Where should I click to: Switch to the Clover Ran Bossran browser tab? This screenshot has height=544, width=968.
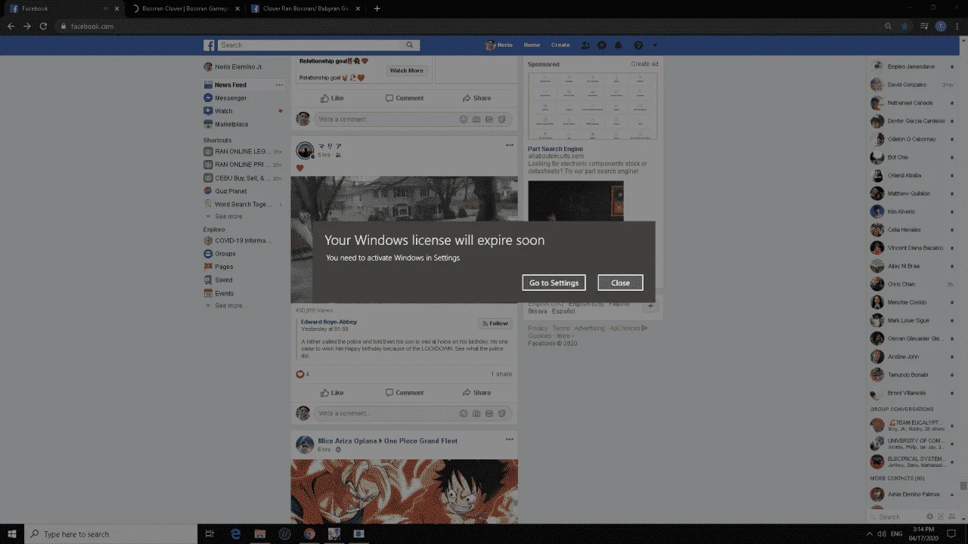coord(305,8)
